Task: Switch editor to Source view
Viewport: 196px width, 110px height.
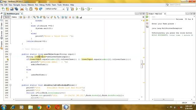Action: [x=7, y=17]
